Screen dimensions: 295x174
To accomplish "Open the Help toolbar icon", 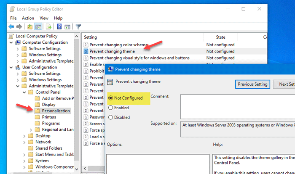I will 59,26.
